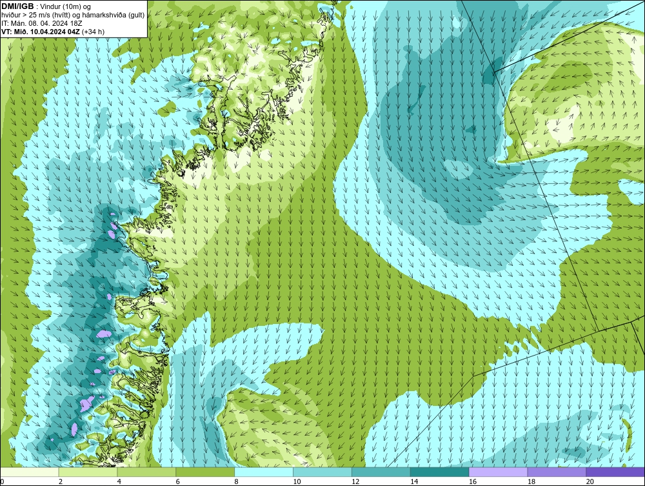Viewport: 645px width, 486px height.
Task: Click the 4–6 m/s green legend swatch
Action: pos(146,472)
